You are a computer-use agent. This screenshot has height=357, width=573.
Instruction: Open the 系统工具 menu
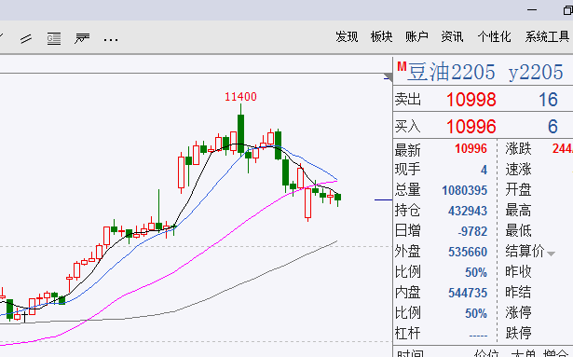[547, 36]
